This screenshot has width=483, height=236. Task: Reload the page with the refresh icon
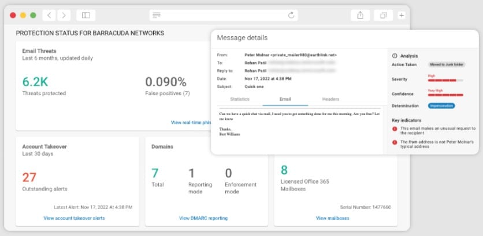(x=291, y=16)
